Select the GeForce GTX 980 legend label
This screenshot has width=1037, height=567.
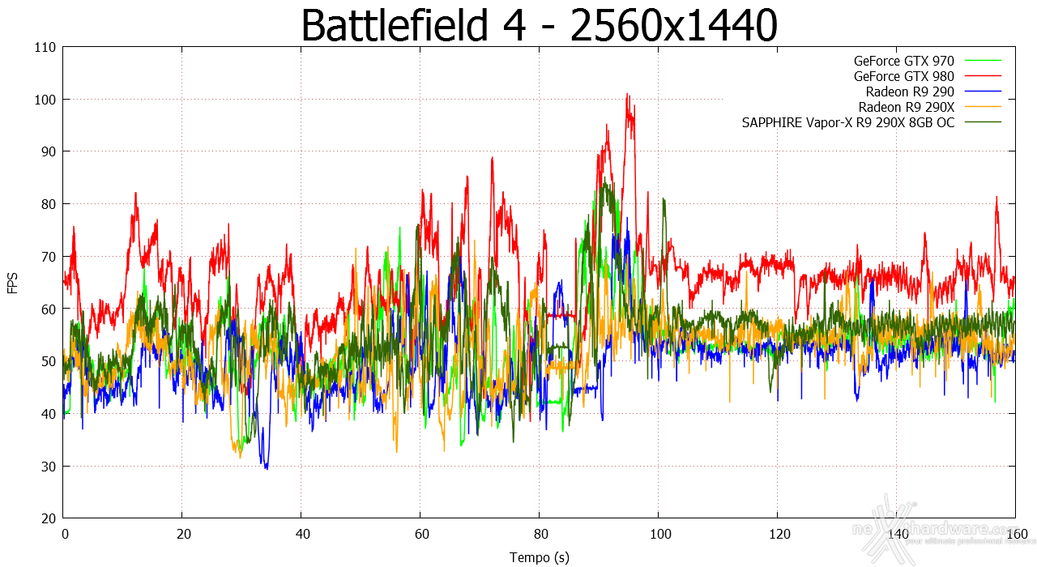point(903,76)
